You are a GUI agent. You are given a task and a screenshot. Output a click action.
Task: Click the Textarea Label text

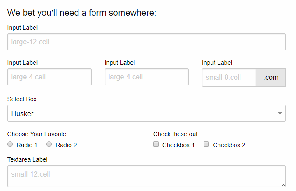27,159
